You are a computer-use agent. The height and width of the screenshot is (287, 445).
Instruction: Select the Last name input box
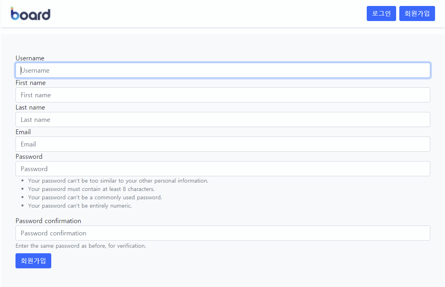point(223,119)
